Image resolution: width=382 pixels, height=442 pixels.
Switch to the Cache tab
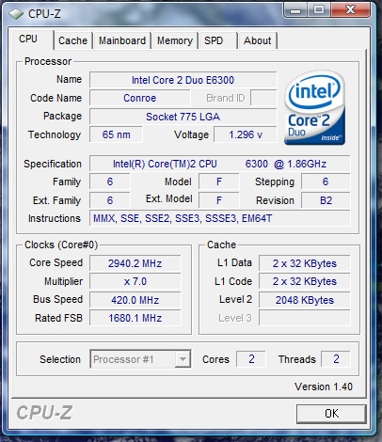point(72,40)
